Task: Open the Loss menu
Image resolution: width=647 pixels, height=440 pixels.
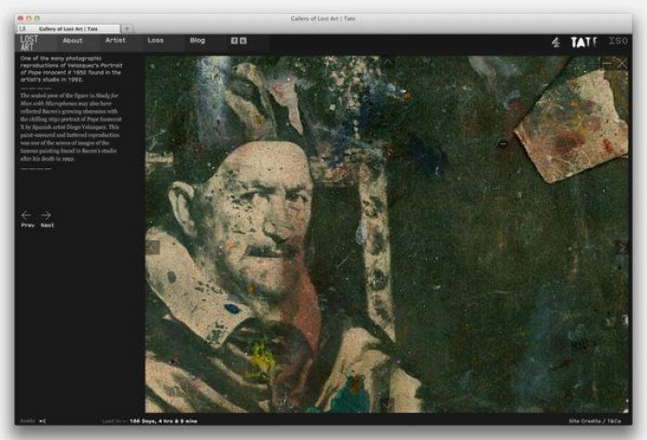Action: tap(155, 41)
